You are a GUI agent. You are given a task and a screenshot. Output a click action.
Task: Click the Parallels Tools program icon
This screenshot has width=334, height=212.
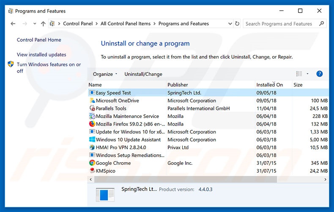click(x=92, y=108)
